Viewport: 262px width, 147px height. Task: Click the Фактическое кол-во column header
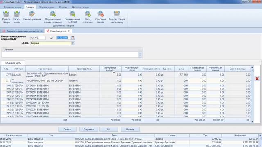[x=132, y=69]
